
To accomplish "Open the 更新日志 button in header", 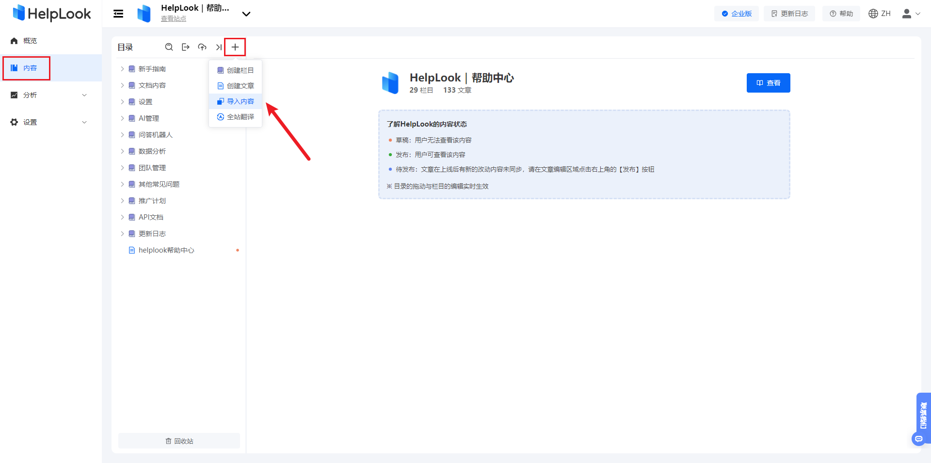I will (789, 14).
